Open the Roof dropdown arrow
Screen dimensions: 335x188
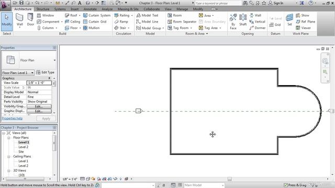click(x=80, y=16)
